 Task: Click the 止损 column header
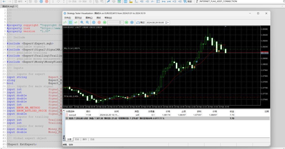184,112
